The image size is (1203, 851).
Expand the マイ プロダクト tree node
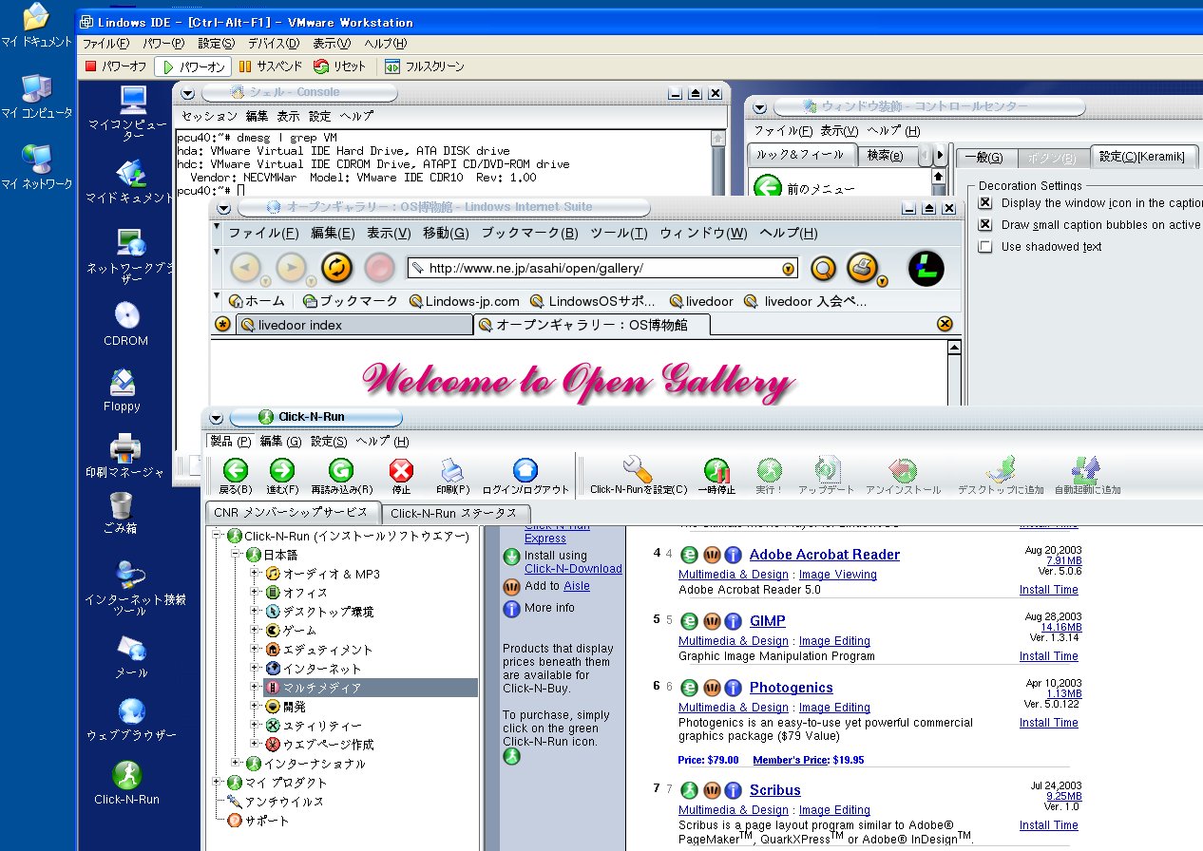217,783
